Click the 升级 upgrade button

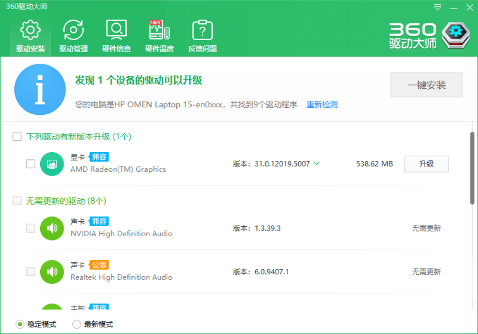point(426,164)
